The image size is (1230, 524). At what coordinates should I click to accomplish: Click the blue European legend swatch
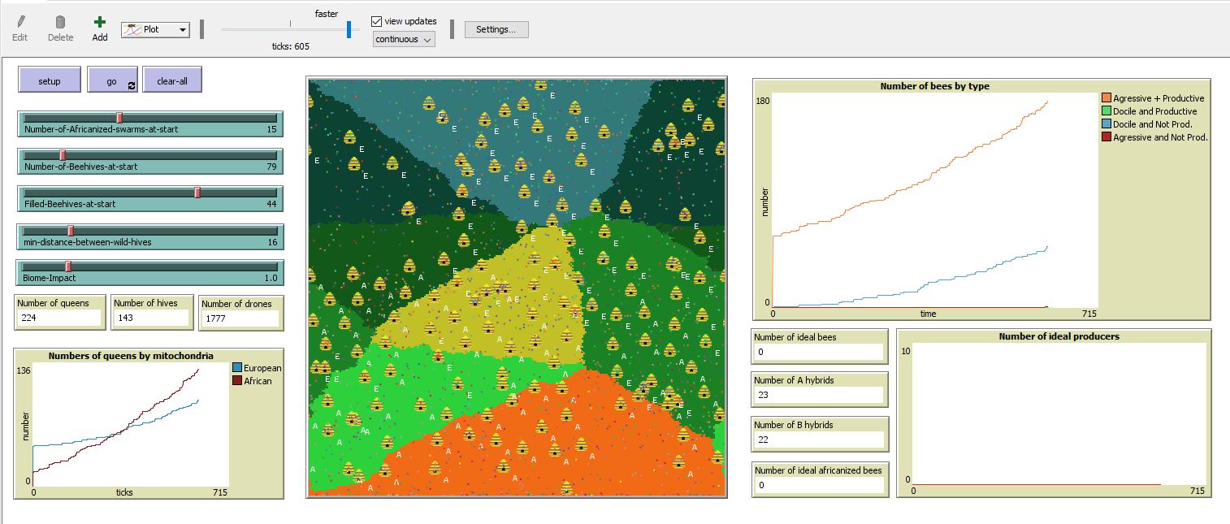[x=237, y=368]
